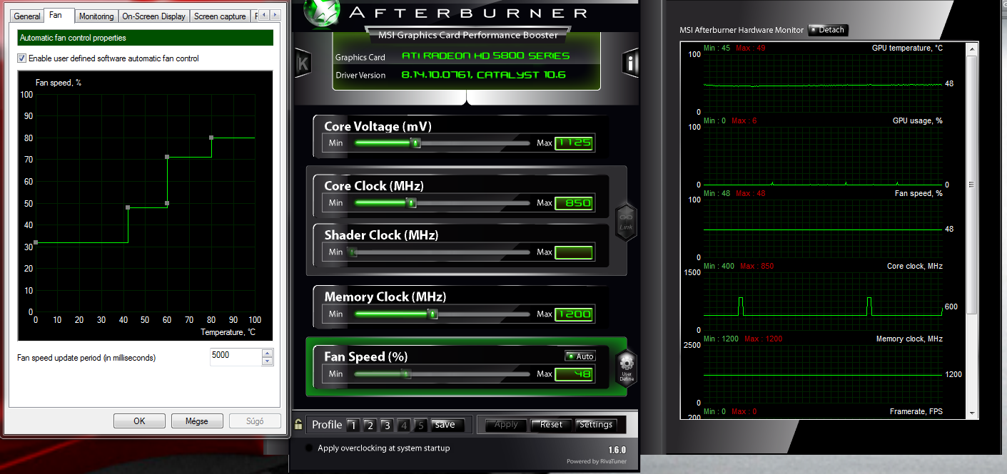Click the Fan Speed value box 48
This screenshot has width=1007, height=474.
coord(574,373)
